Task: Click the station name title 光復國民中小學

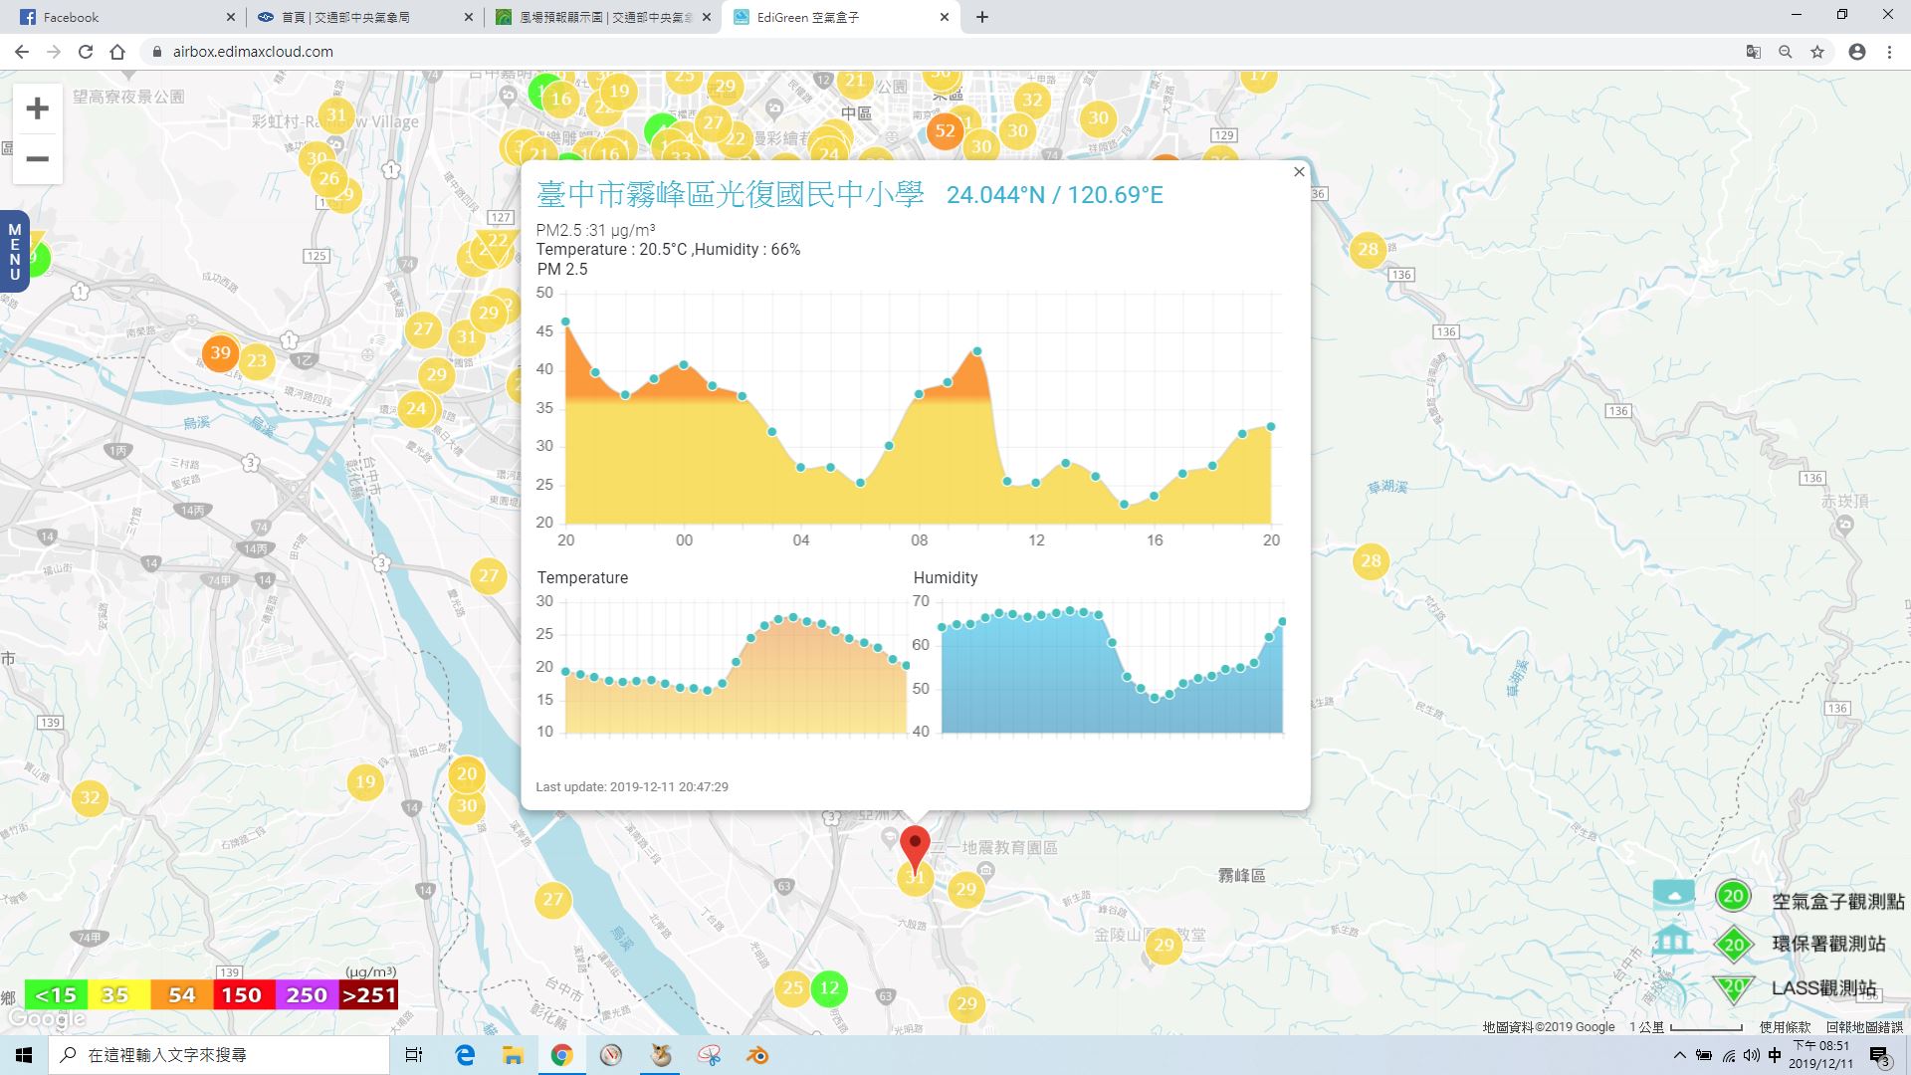Action: click(x=730, y=194)
